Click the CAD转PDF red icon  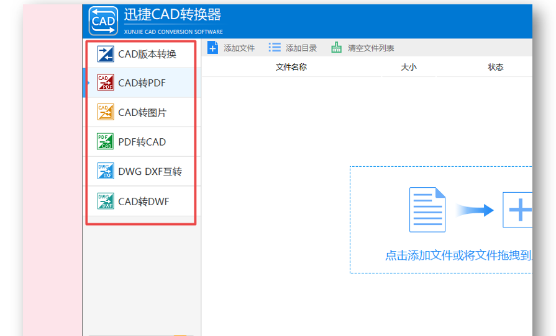coord(106,82)
